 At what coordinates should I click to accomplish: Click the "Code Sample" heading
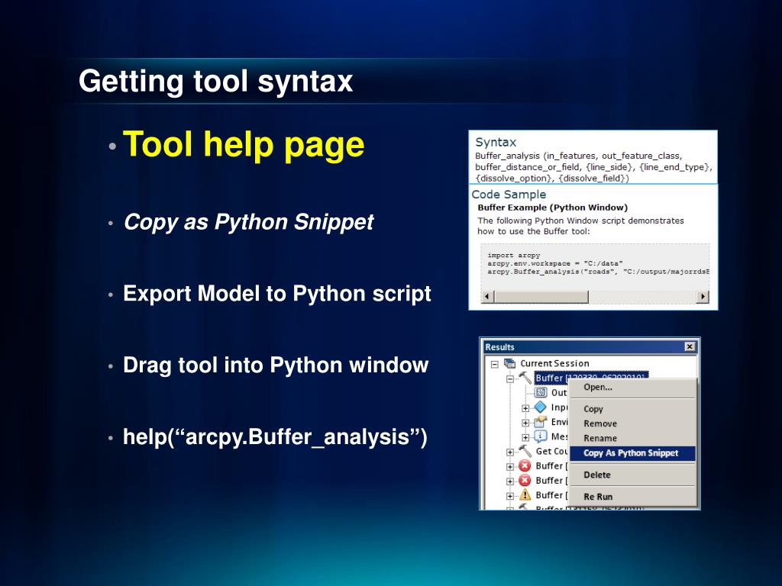(x=509, y=195)
